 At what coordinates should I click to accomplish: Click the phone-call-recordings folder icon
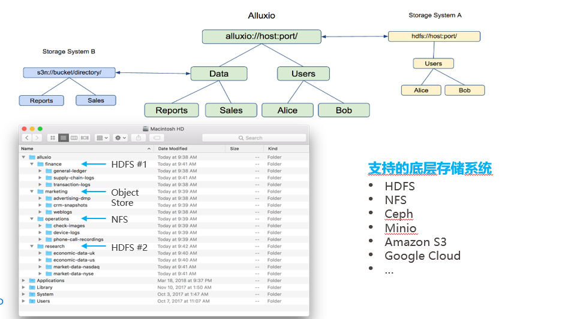coord(49,239)
